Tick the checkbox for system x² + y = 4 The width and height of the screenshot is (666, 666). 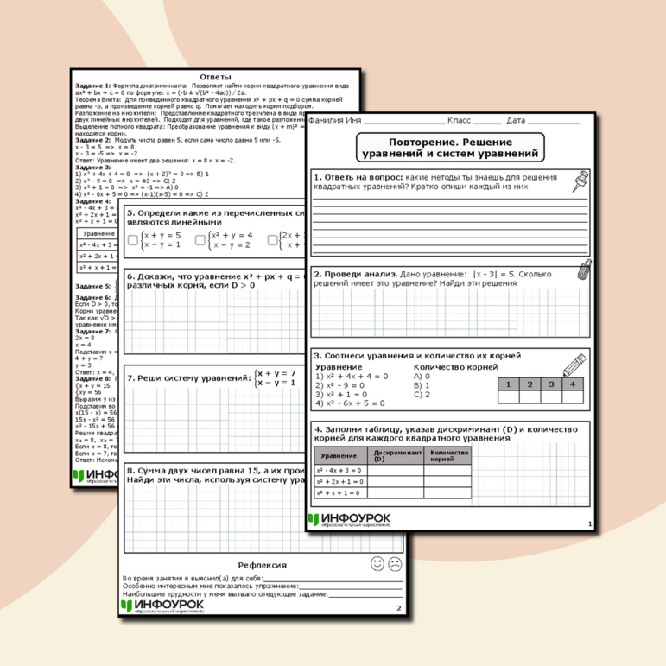click(200, 241)
